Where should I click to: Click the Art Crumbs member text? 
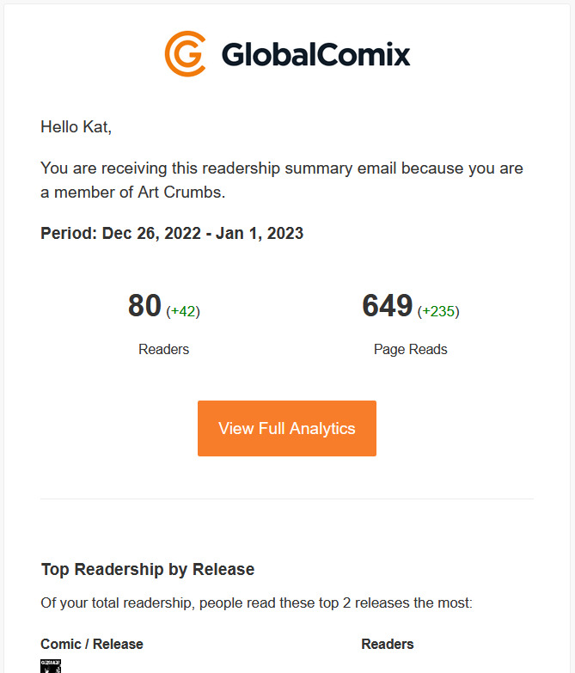[181, 193]
